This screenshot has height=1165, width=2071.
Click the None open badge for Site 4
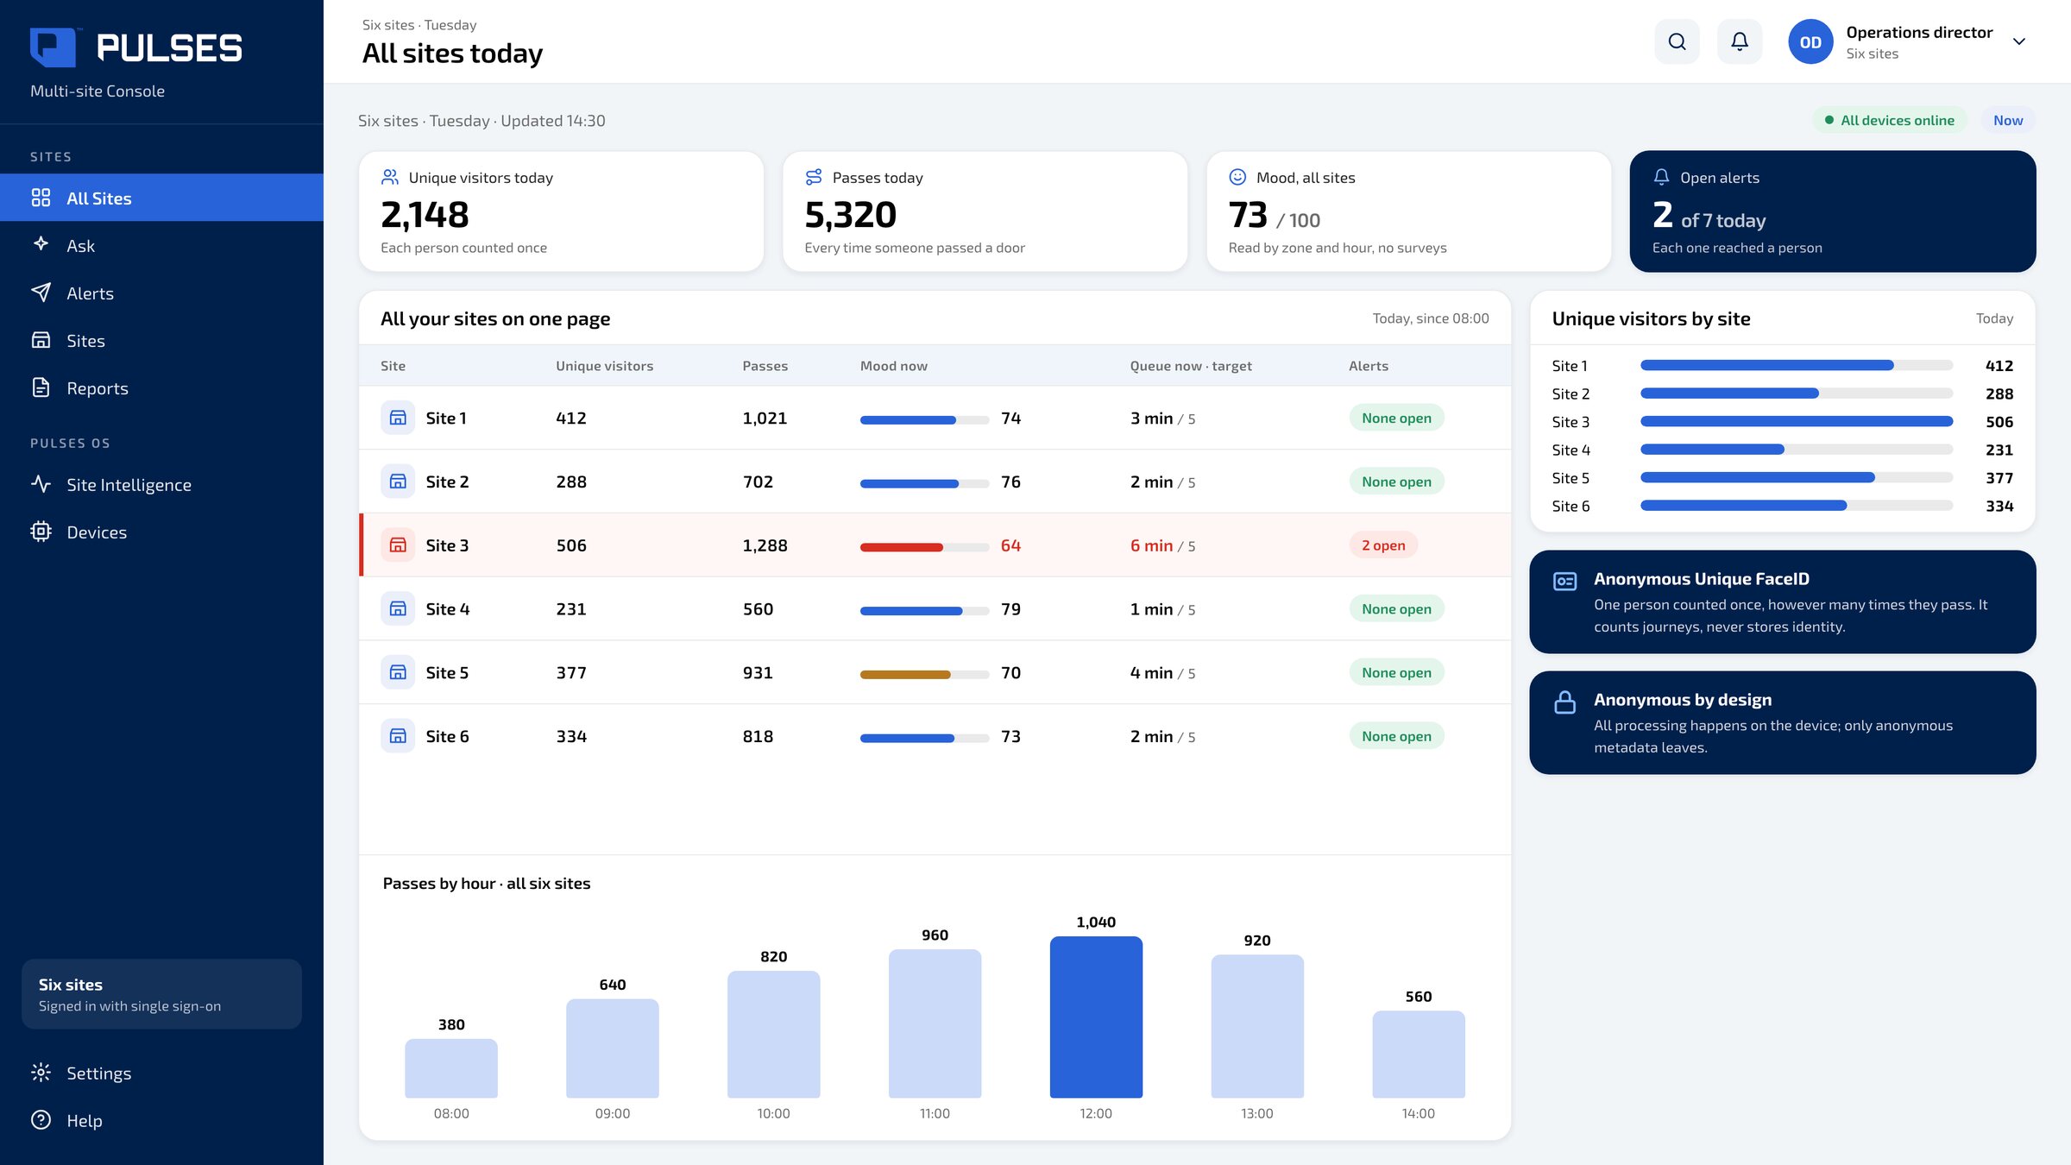pyautogui.click(x=1396, y=608)
